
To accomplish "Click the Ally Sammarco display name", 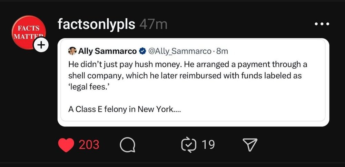I will (108, 52).
